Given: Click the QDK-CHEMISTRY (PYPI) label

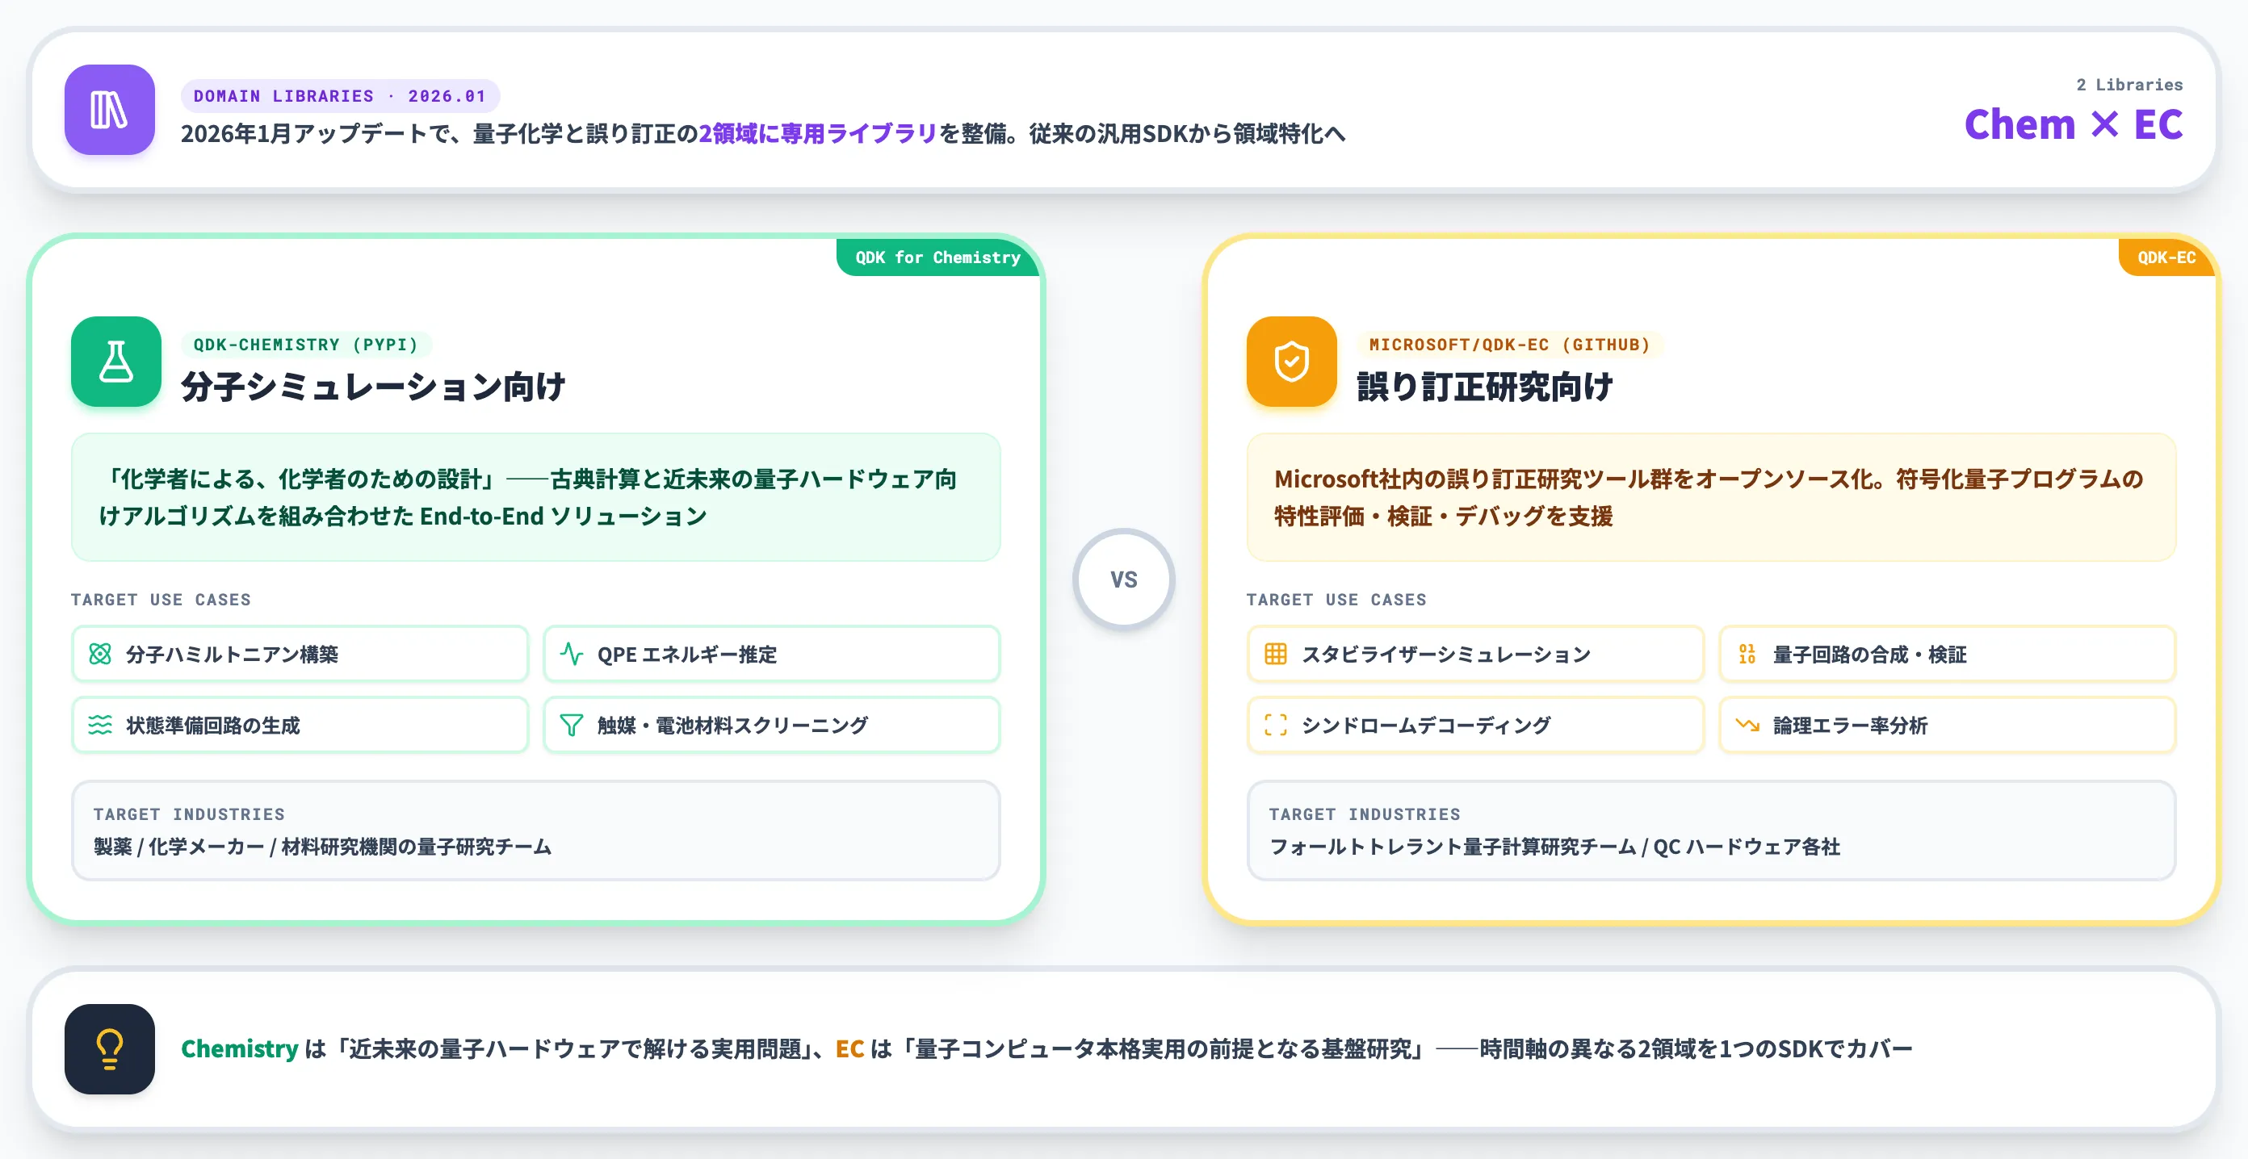Looking at the screenshot, I should click(306, 345).
